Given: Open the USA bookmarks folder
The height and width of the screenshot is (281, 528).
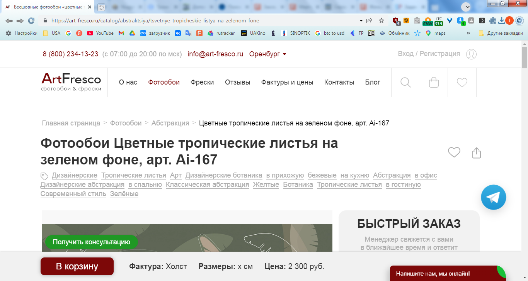Looking at the screenshot, I should [51, 33].
